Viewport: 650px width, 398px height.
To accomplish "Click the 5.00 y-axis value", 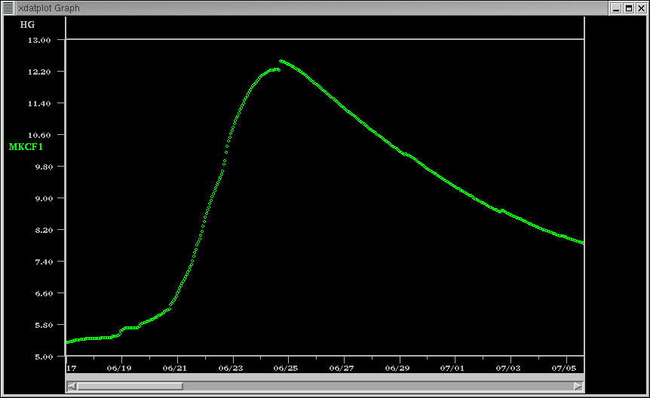I will (x=44, y=357).
